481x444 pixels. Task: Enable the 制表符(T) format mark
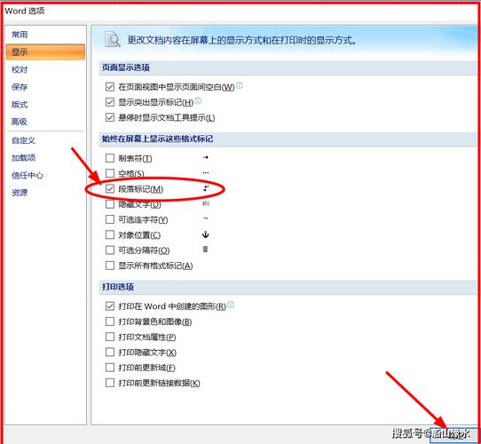pos(110,158)
